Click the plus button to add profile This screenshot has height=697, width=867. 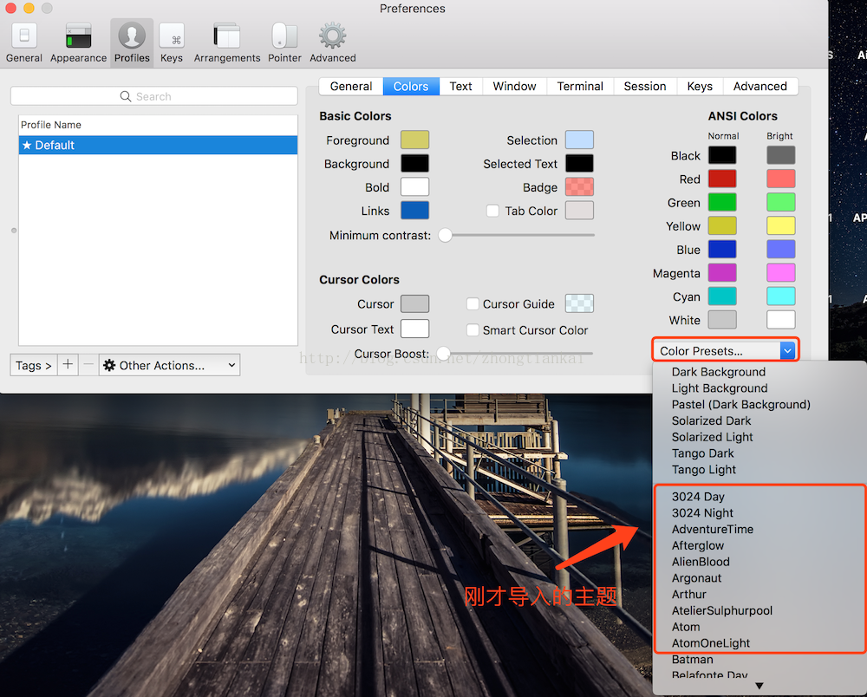tap(68, 365)
